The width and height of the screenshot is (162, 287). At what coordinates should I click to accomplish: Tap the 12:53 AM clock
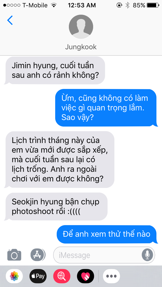pyautogui.click(x=82, y=5)
